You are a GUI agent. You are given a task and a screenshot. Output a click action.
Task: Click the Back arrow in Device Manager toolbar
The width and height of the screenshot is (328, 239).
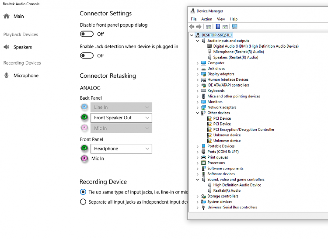(x=192, y=27)
